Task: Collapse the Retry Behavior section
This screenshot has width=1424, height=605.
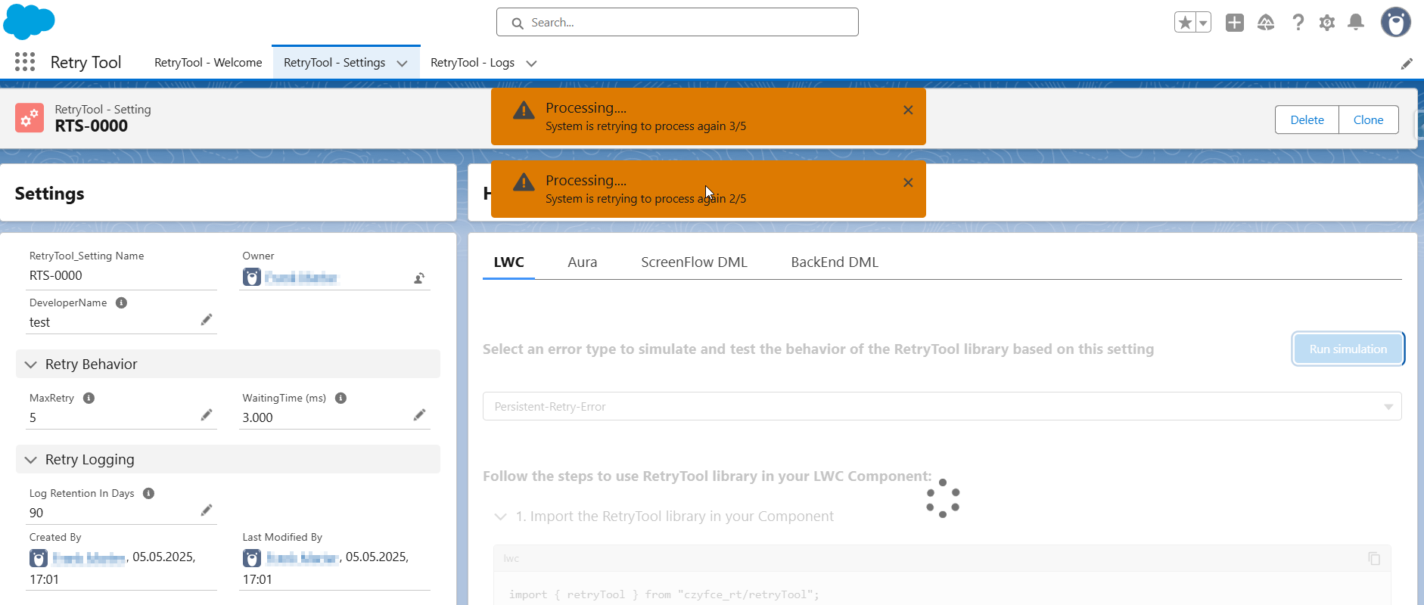Action: (x=228, y=364)
